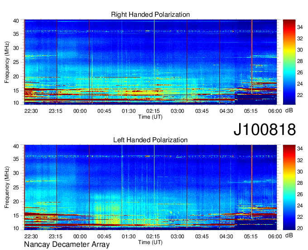Click the 26 label on Left Handed color bar
Image resolution: width=308 pixels, height=250 pixels.
[x=300, y=194]
